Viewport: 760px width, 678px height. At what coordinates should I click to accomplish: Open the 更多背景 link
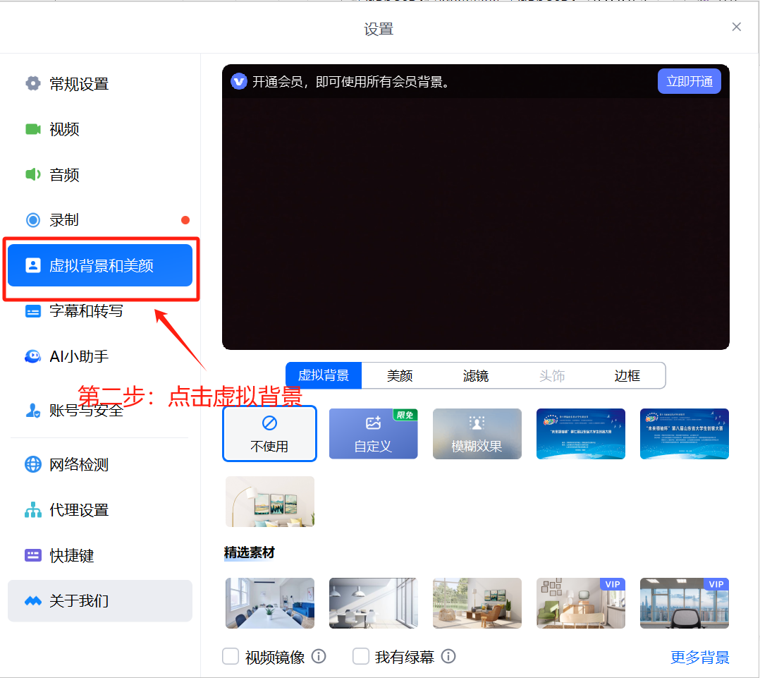699,658
